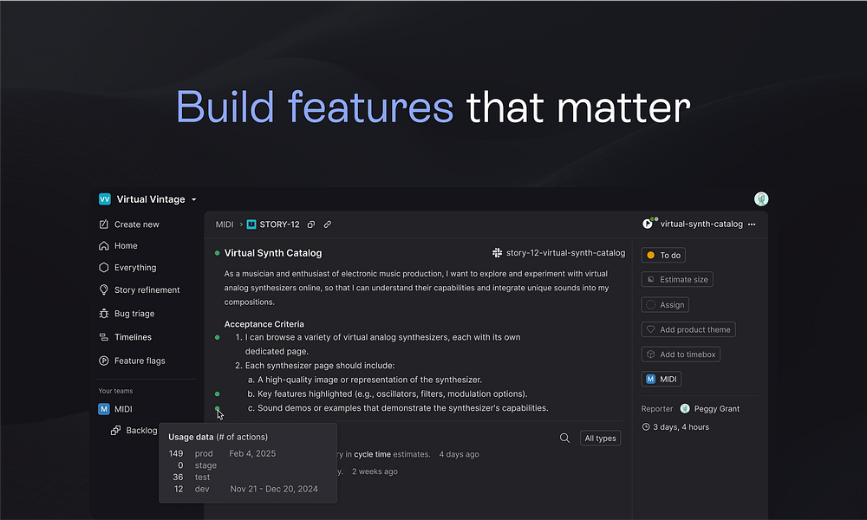867x520 pixels.
Task: Click the green dot beside Sound demos line
Action: pyautogui.click(x=218, y=408)
